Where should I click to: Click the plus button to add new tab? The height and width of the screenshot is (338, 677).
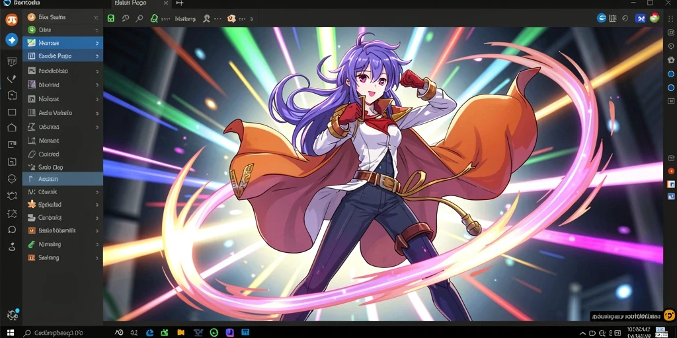(180, 3)
